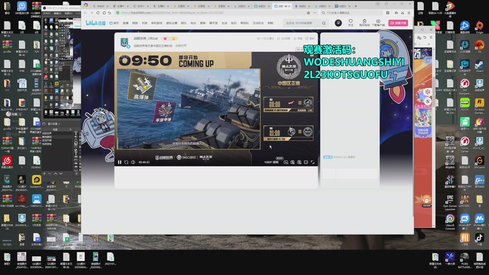The image size is (489, 275).
Task: Open the Origin desktop shortcut
Action: pyautogui.click(x=479, y=27)
